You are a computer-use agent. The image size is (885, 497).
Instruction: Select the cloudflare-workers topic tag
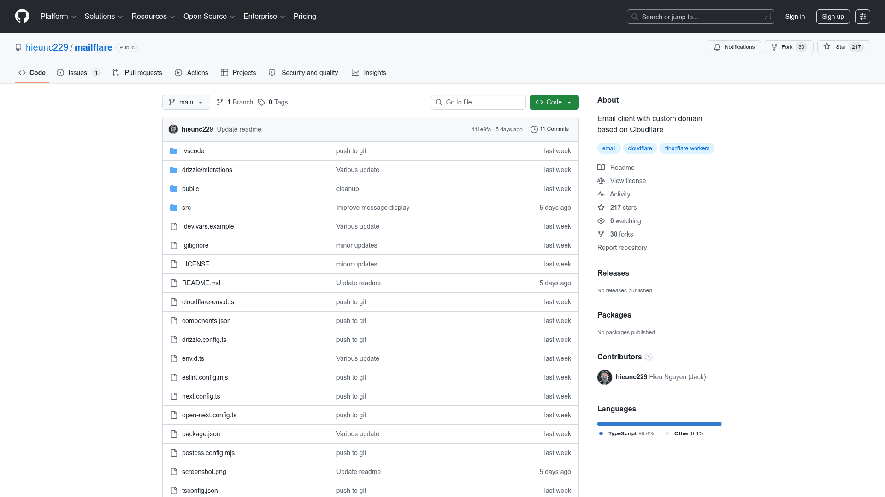[x=687, y=148]
